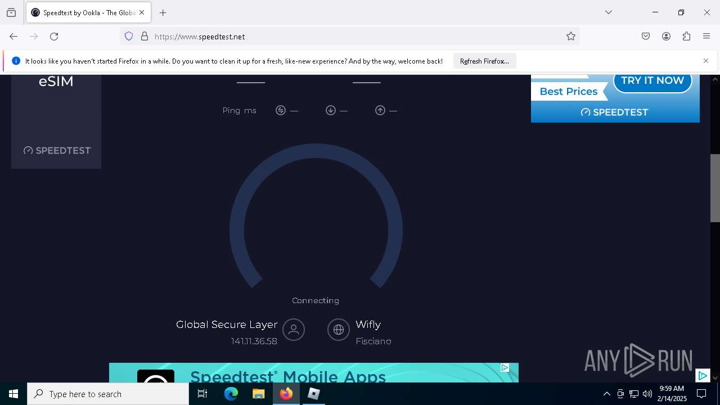Click the blue ad play icon
The height and width of the screenshot is (405, 720).
703,376
